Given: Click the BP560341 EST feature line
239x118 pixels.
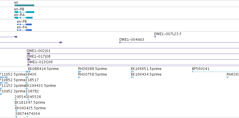Looking at the screenshot, I should tap(215, 72).
